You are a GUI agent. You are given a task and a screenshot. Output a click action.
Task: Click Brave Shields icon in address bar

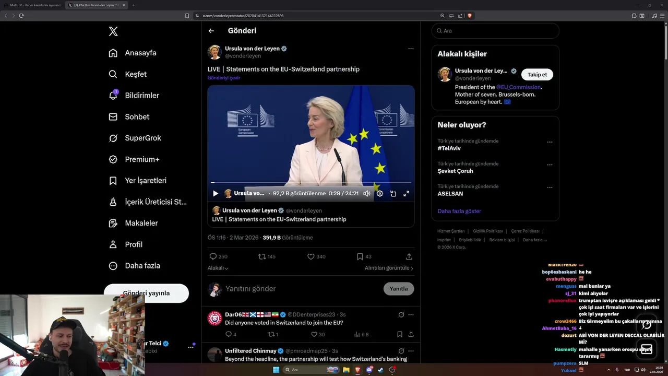pyautogui.click(x=470, y=16)
